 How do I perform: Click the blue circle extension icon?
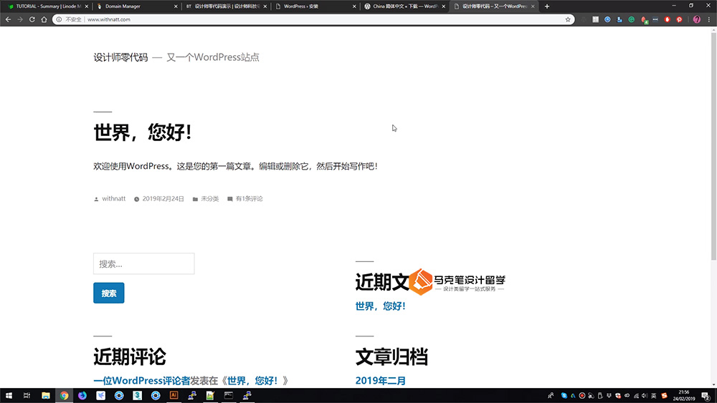[x=607, y=19]
